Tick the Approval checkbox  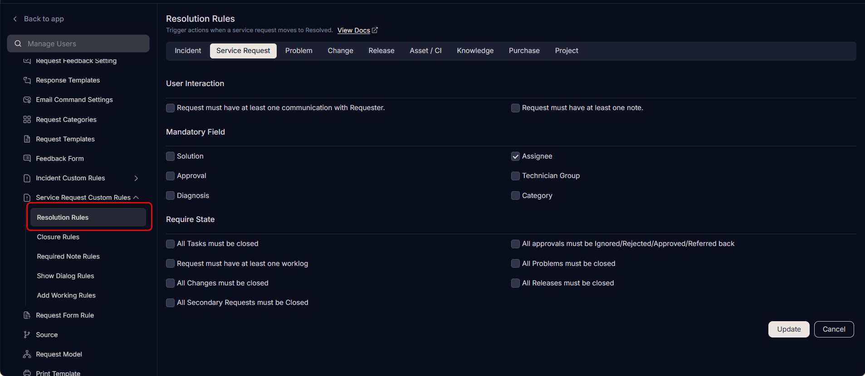pyautogui.click(x=170, y=176)
